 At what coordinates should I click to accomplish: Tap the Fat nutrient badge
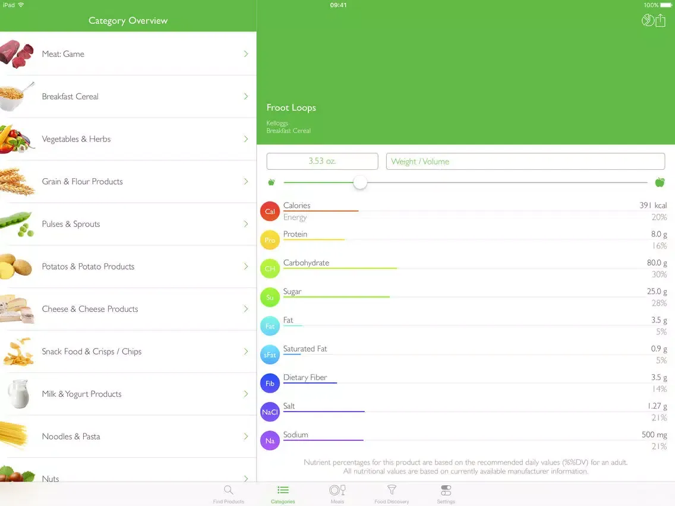click(270, 326)
